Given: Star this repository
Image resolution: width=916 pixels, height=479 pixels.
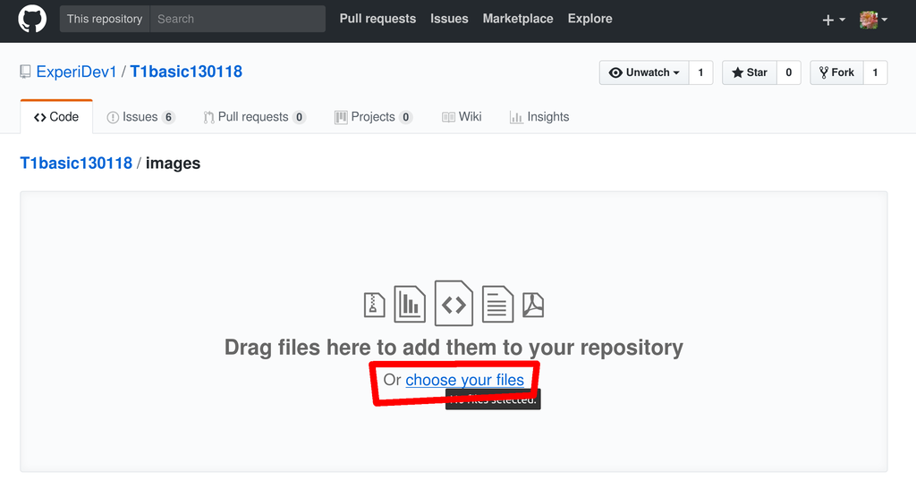Looking at the screenshot, I should coord(750,72).
